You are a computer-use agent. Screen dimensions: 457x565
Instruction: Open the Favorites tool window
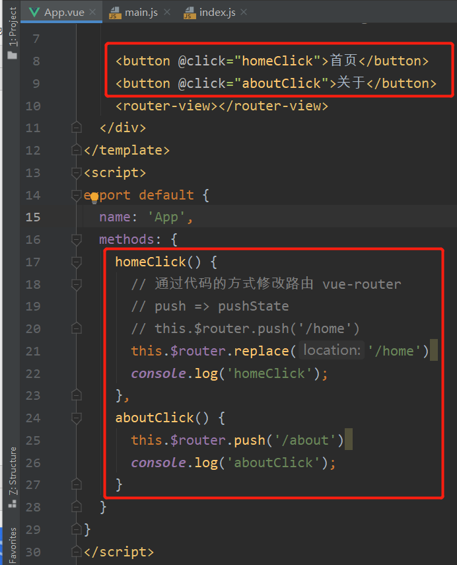(13, 545)
